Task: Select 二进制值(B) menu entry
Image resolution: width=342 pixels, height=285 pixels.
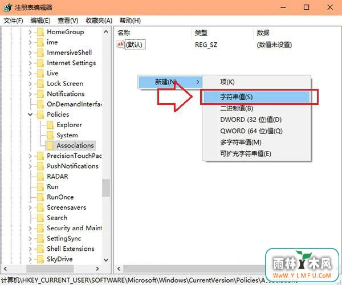Action: coord(256,108)
